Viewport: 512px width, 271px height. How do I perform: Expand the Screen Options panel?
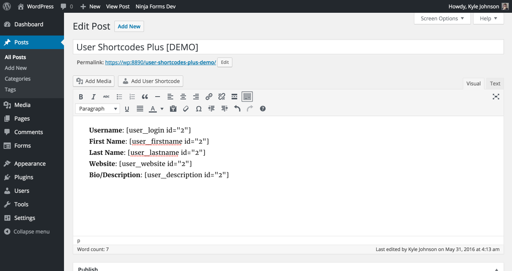tap(442, 18)
